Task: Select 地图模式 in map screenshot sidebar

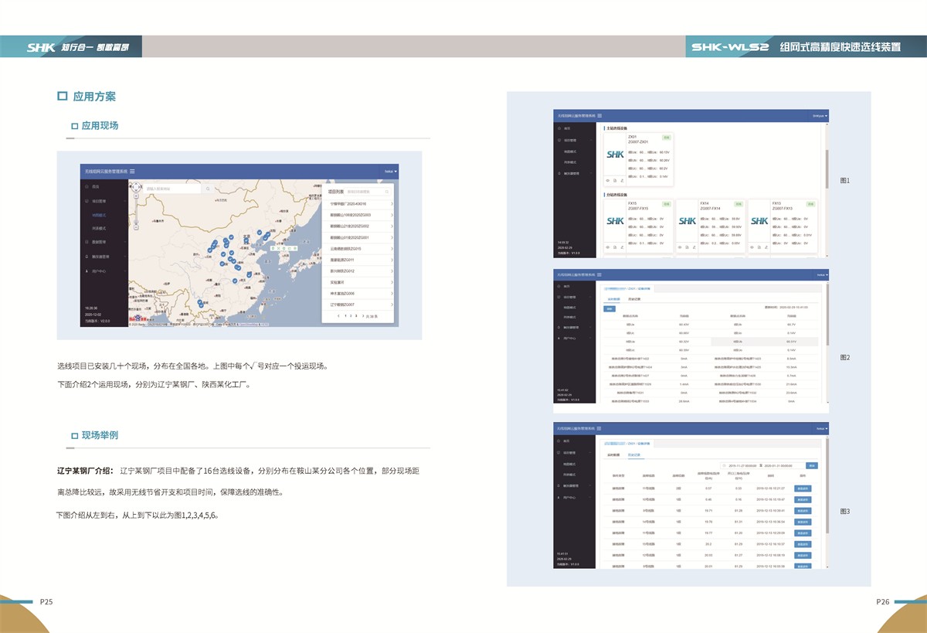Action: pos(99,215)
